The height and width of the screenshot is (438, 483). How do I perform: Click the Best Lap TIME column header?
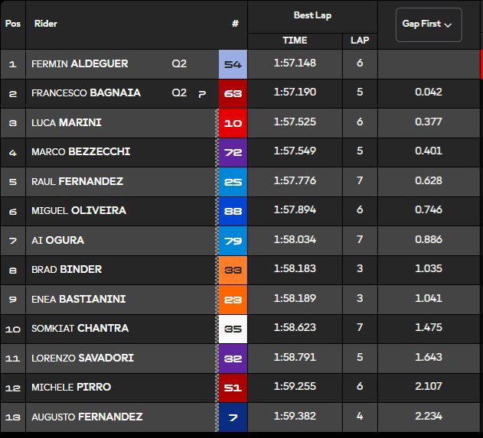click(x=295, y=41)
